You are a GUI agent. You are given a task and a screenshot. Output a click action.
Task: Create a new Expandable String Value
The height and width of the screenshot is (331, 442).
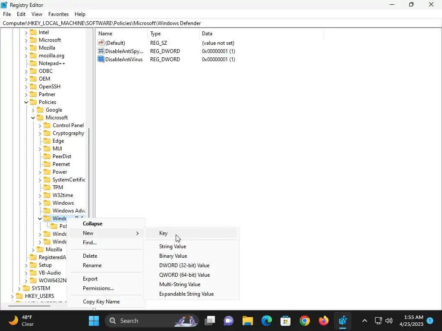(186, 294)
